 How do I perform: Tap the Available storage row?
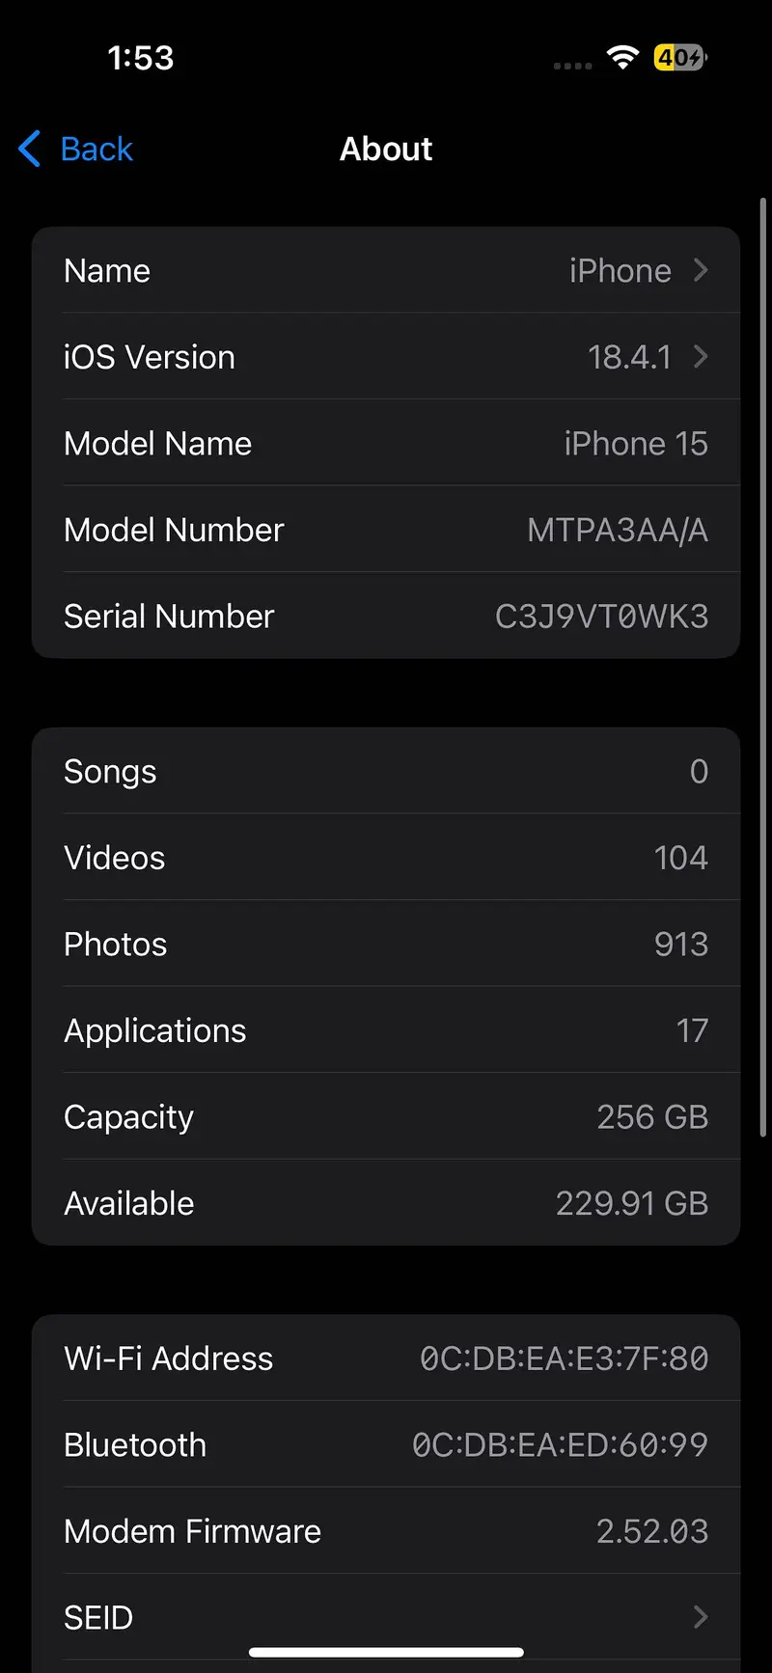[386, 1203]
